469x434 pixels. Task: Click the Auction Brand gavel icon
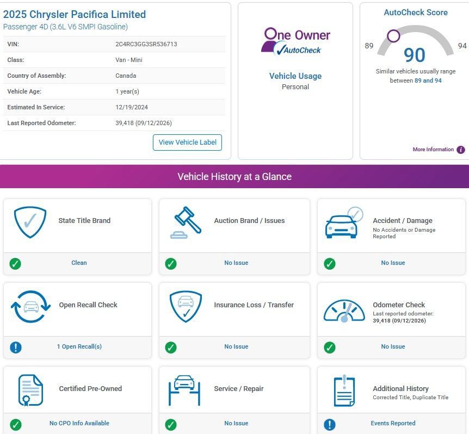pyautogui.click(x=186, y=222)
